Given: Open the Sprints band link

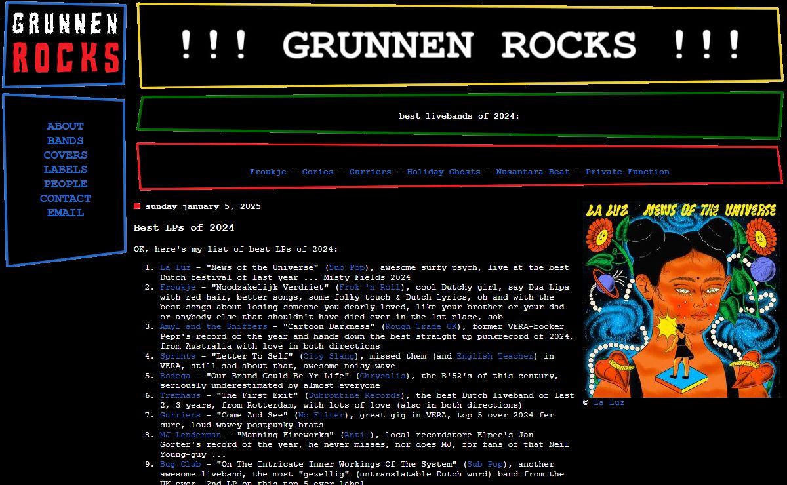Looking at the screenshot, I should click(x=178, y=356).
